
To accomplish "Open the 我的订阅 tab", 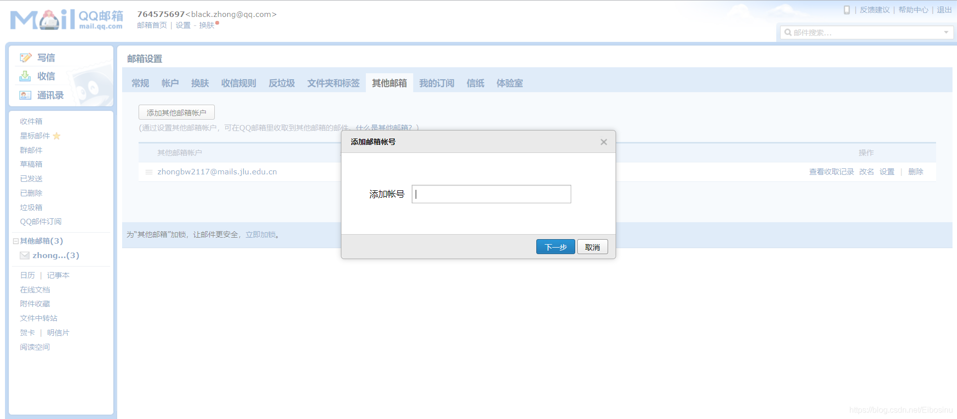I will (437, 83).
